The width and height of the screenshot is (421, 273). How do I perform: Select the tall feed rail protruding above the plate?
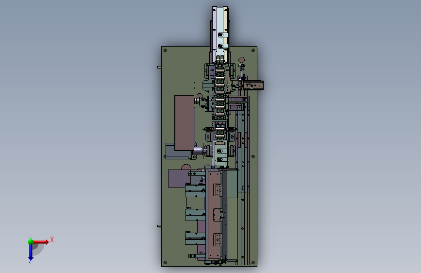point(220,35)
